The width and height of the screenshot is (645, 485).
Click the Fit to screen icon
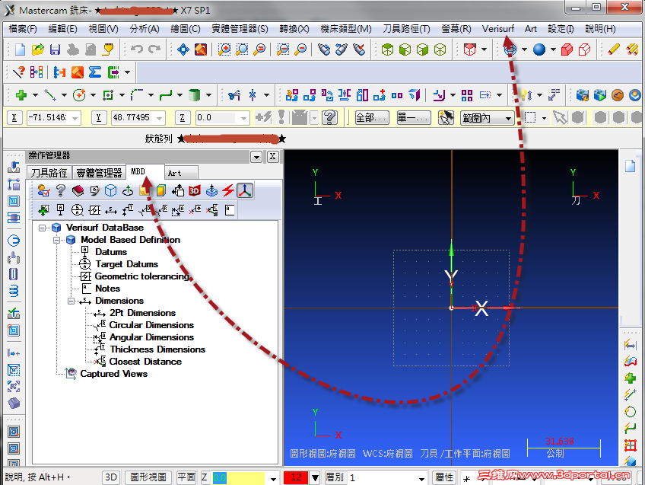tap(183, 49)
